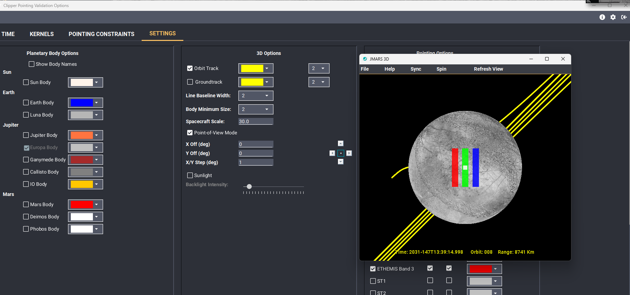Minimize the JMARS 3D window
This screenshot has height=295, width=630.
531,59
